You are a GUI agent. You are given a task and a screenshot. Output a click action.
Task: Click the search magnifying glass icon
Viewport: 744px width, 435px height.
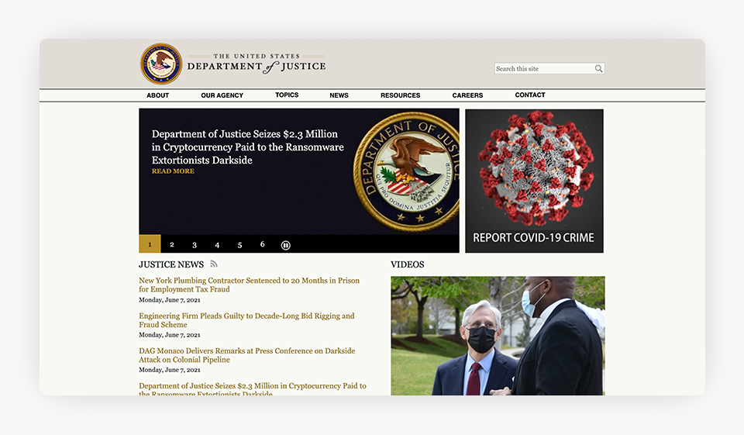tap(598, 69)
